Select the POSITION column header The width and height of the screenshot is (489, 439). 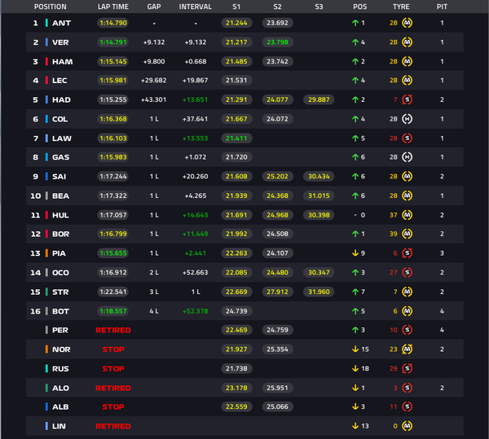click(x=51, y=7)
